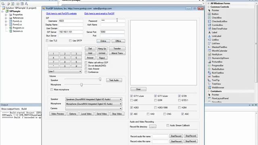Select FlowLayoutPanel under Containers

coord(220,98)
